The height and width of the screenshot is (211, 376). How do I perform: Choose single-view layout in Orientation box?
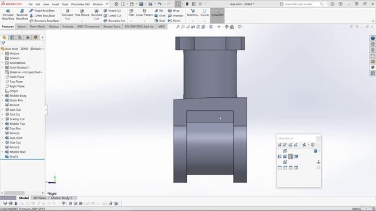[280, 168]
